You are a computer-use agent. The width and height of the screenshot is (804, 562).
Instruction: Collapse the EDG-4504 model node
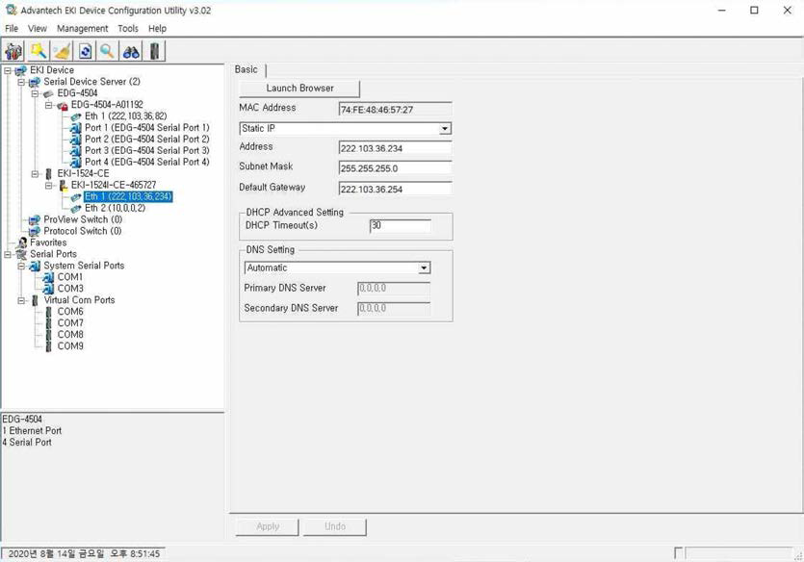click(x=35, y=93)
